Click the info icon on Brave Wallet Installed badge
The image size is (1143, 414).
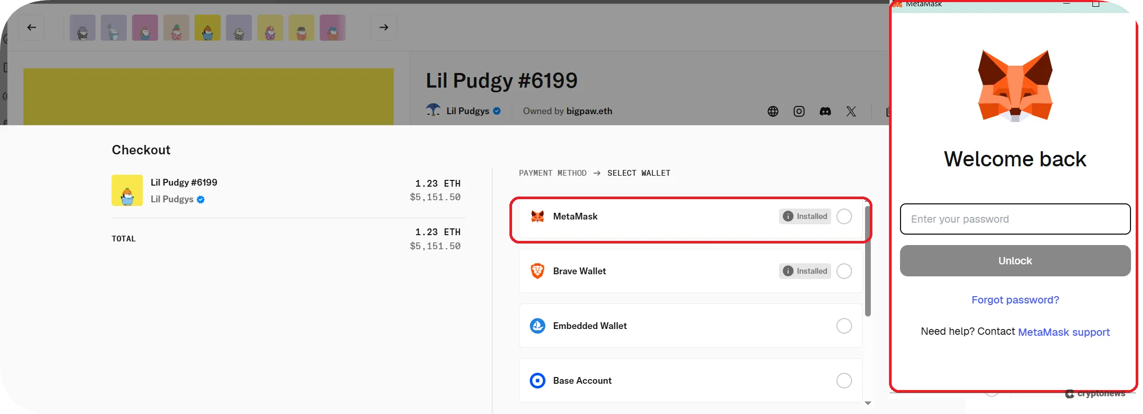point(788,271)
